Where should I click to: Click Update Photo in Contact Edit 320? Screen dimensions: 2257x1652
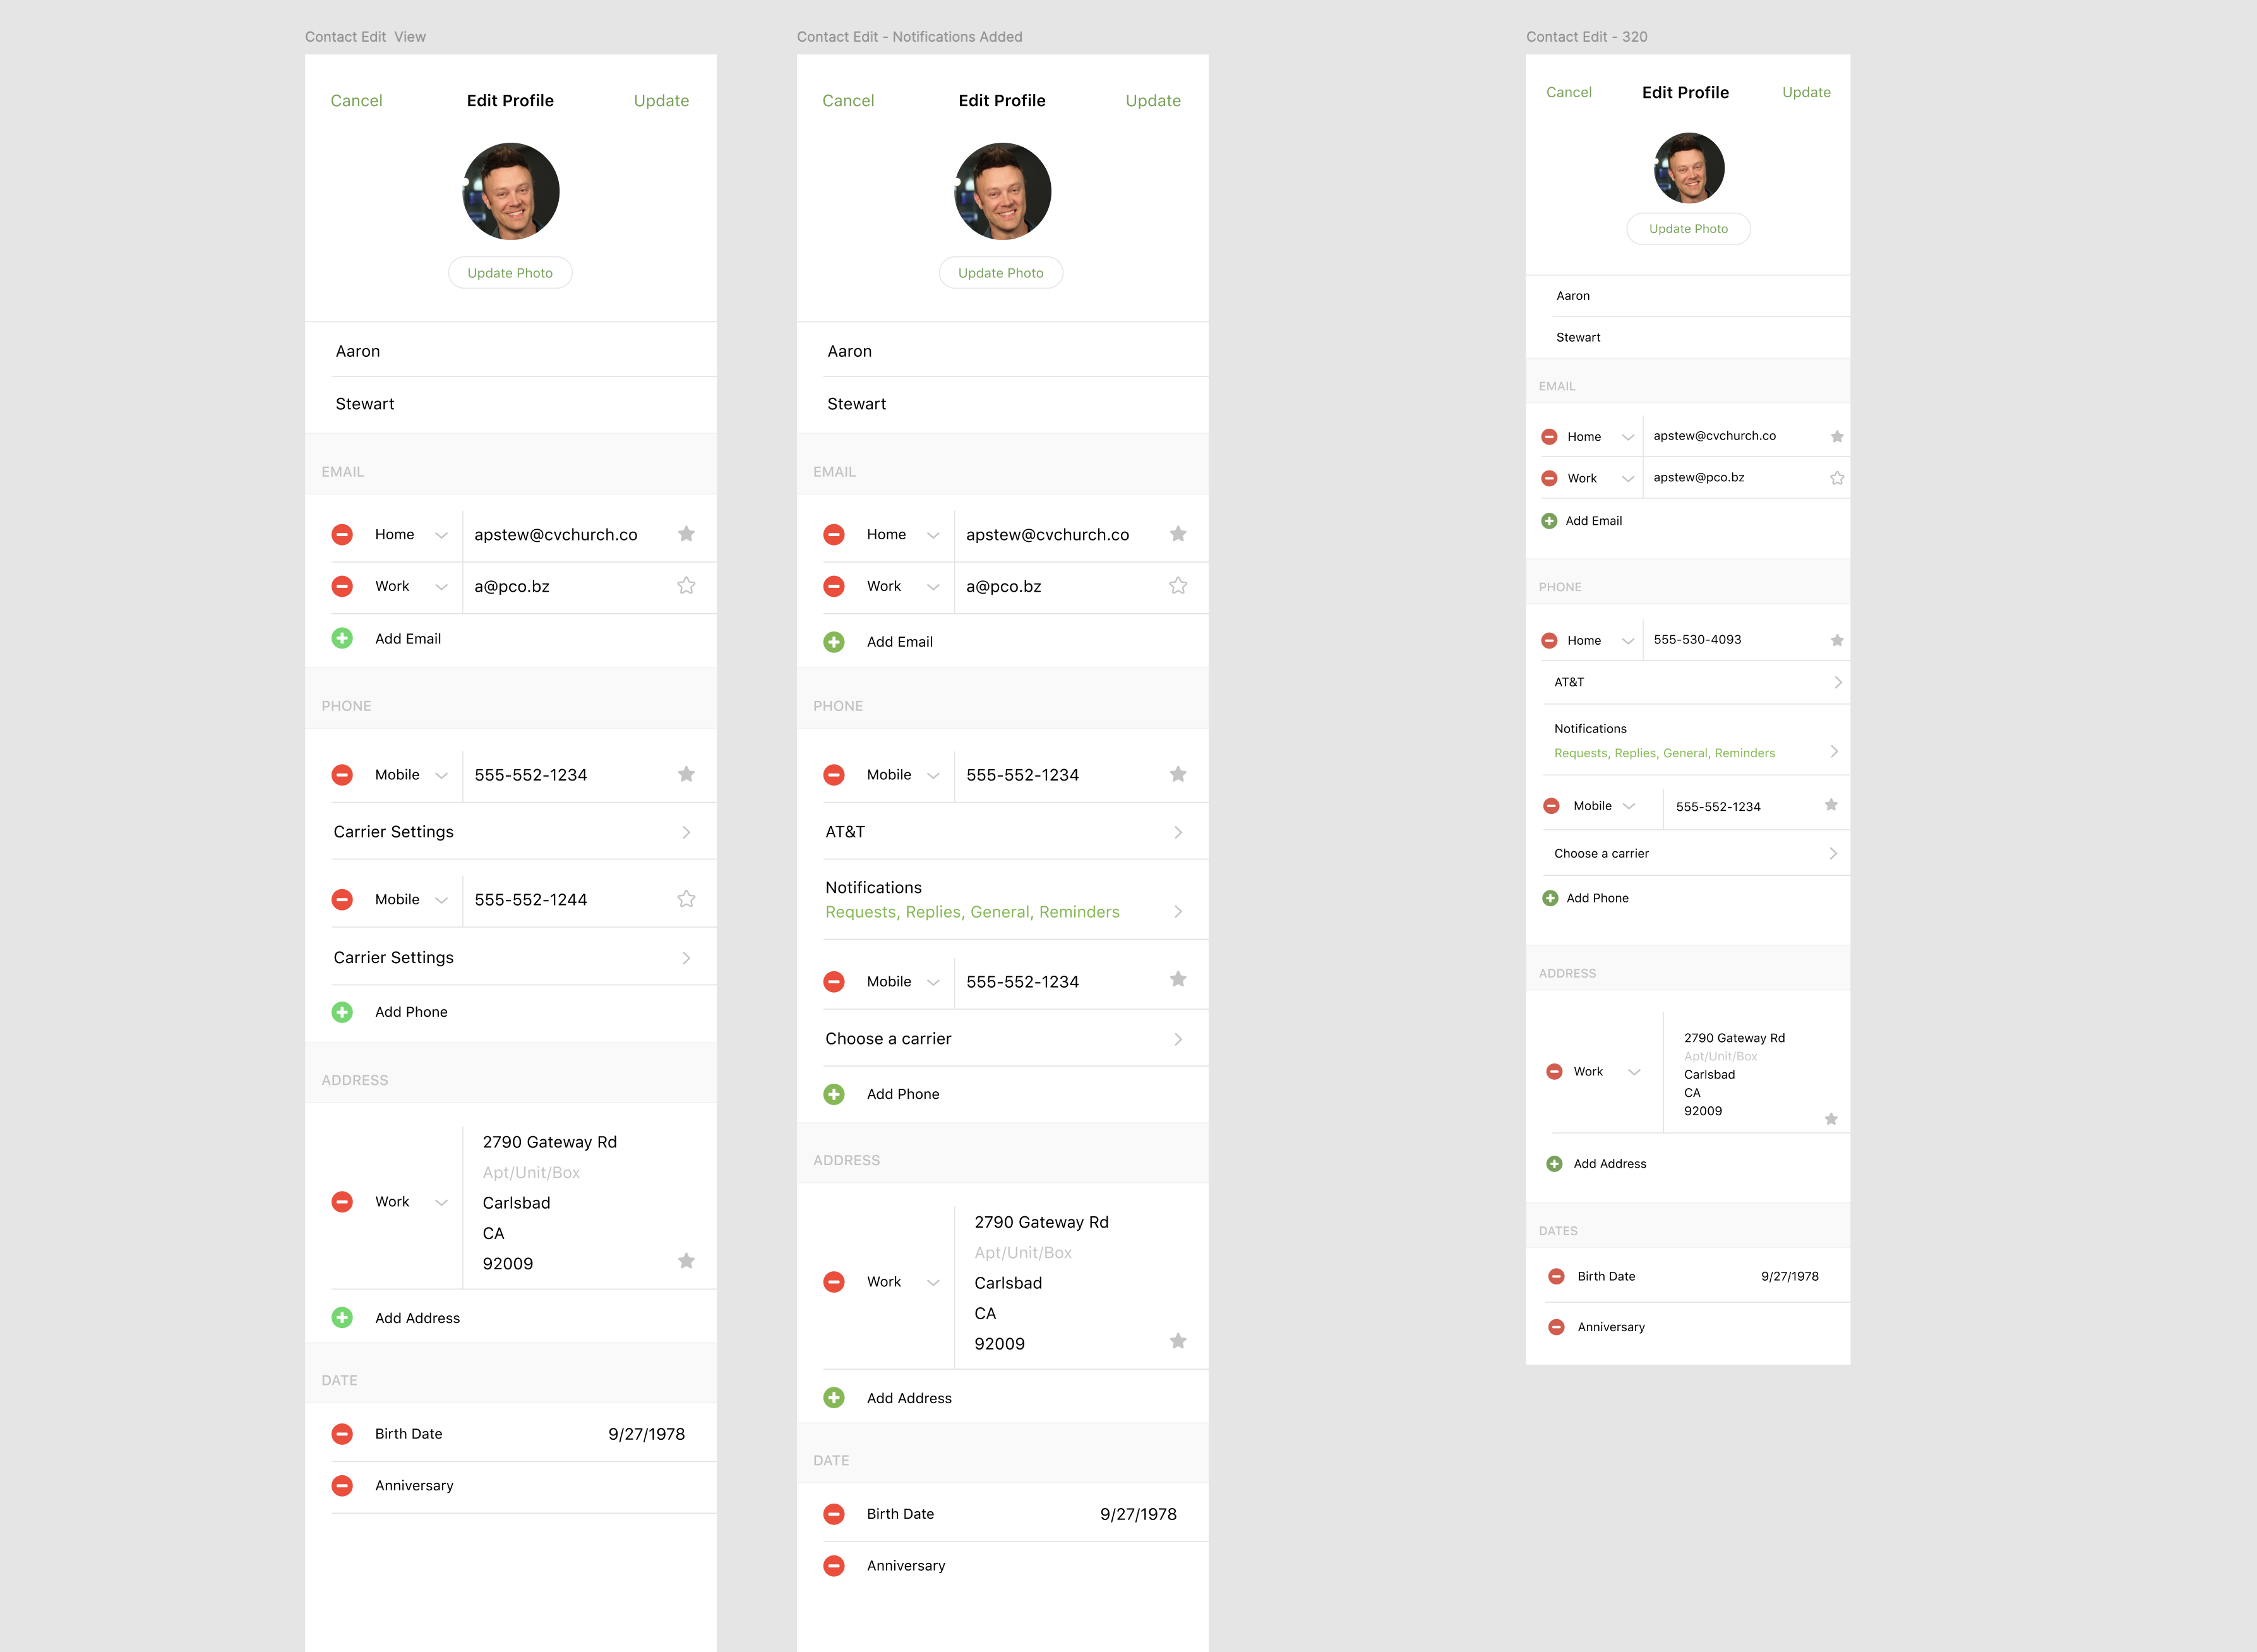[1688, 229]
